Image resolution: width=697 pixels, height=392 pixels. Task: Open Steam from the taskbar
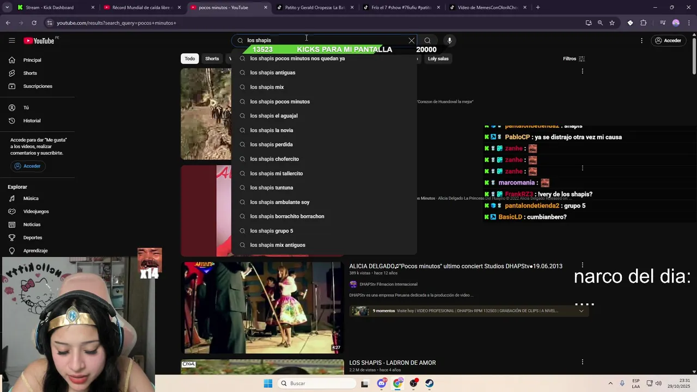tap(430, 383)
